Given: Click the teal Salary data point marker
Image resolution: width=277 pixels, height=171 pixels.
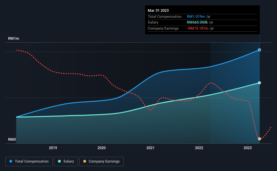Looking at the screenshot, I should pyautogui.click(x=259, y=83).
